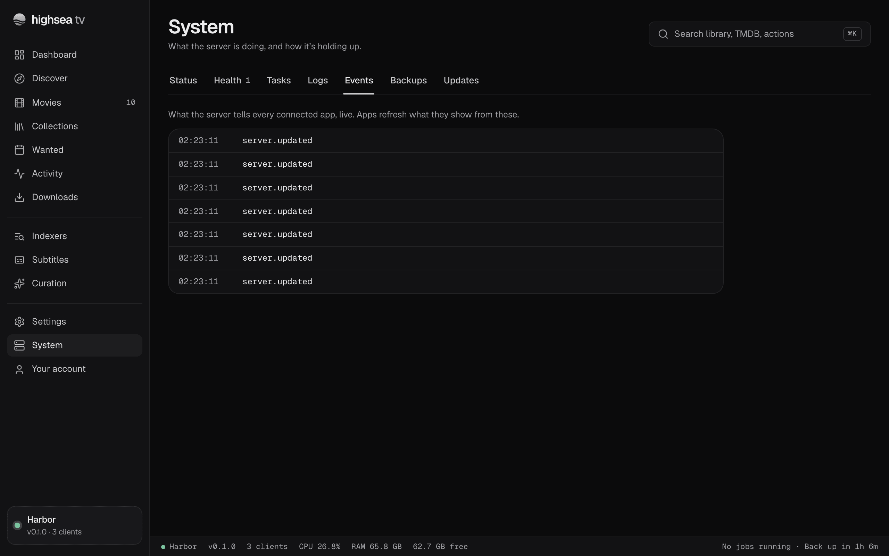889x556 pixels.
Task: Click the Discover compass icon
Action: pyautogui.click(x=19, y=78)
